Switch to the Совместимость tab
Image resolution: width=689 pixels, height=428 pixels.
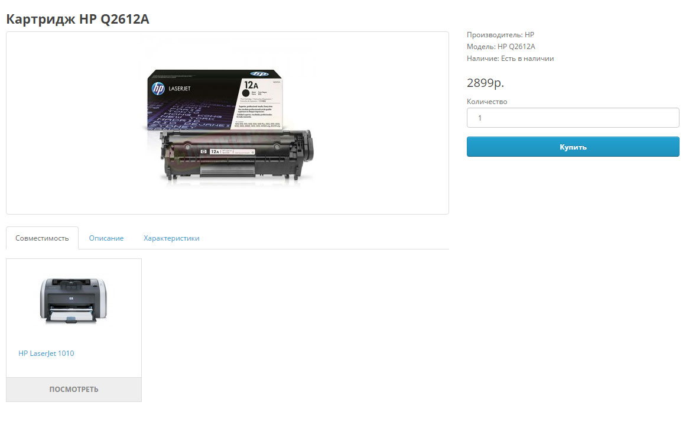coord(42,238)
